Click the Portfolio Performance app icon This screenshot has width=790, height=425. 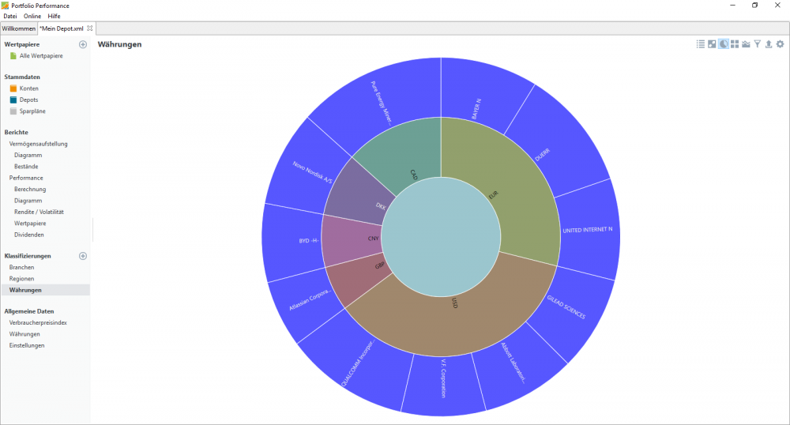coord(5,6)
